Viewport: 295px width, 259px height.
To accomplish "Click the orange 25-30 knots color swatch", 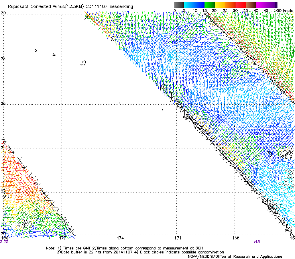I will pos(230,5).
